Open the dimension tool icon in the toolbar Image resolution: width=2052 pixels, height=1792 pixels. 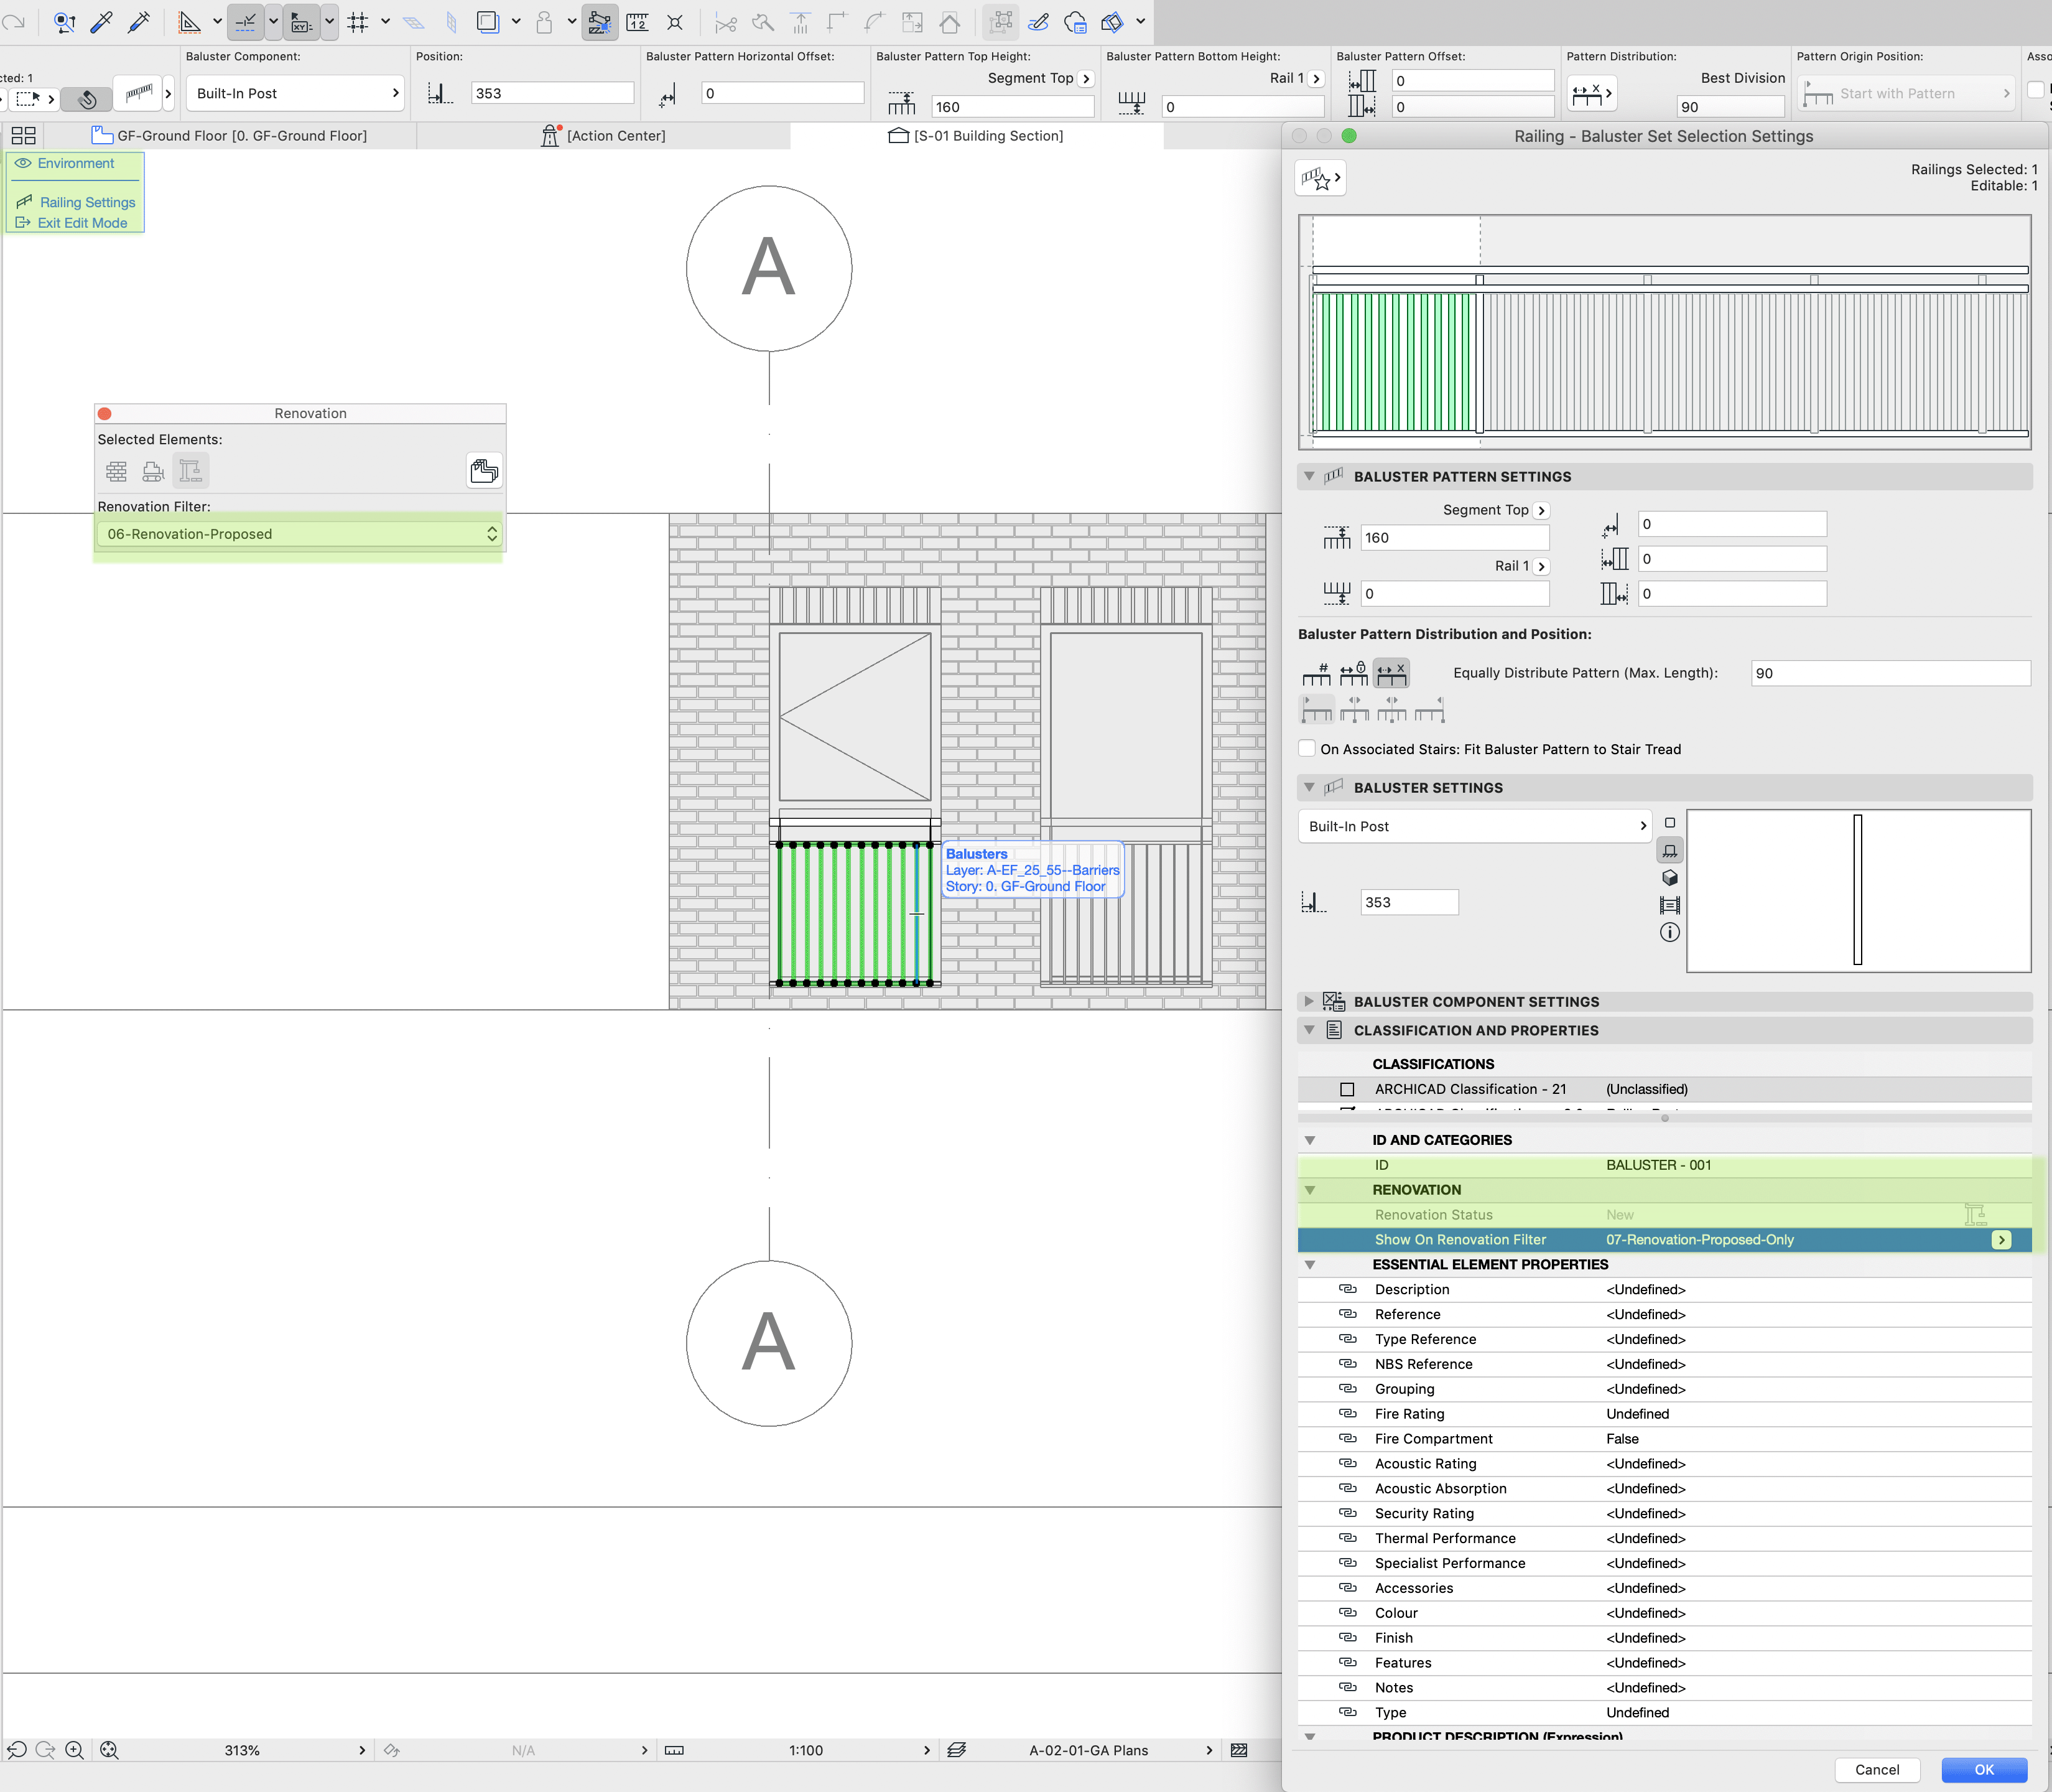click(x=637, y=21)
